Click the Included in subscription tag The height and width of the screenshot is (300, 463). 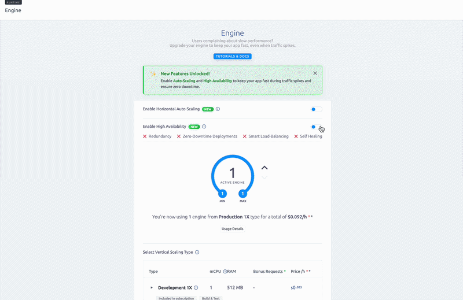click(x=177, y=298)
